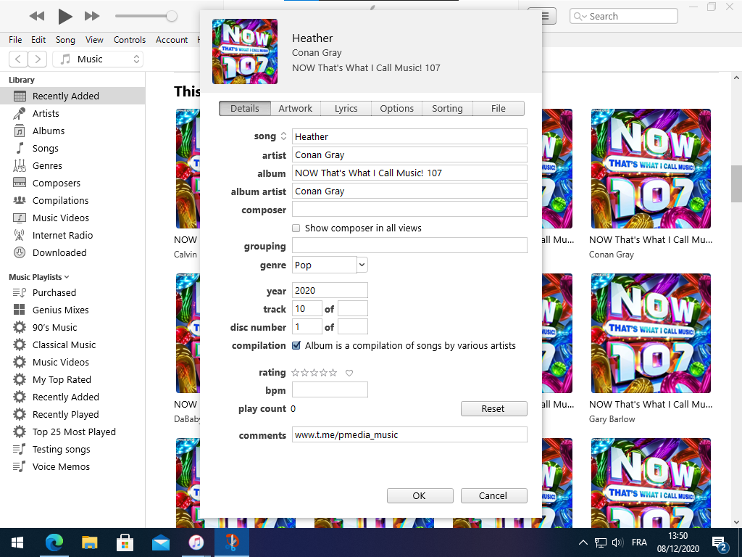Open the Gary Barlow album thumbnail

point(651,334)
